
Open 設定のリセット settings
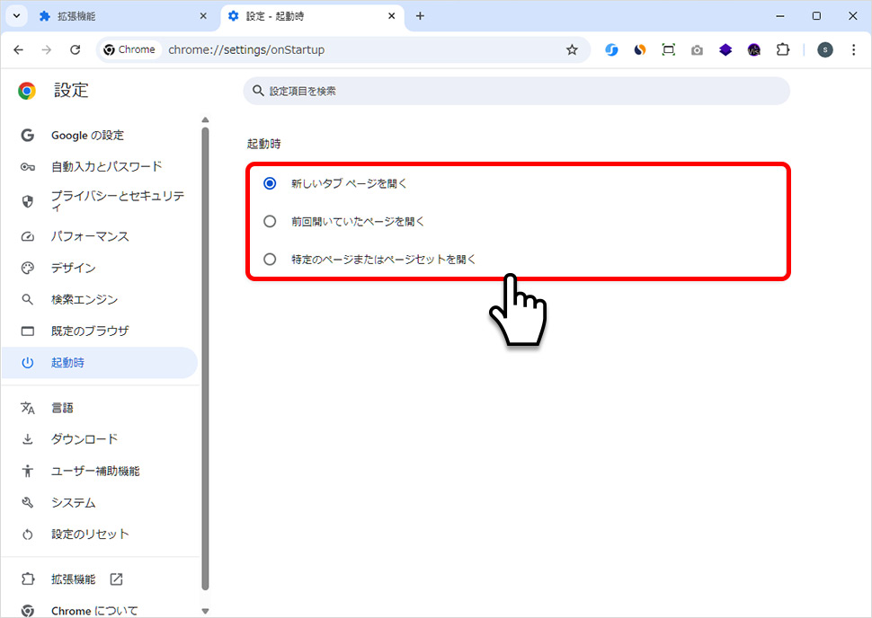tap(90, 534)
